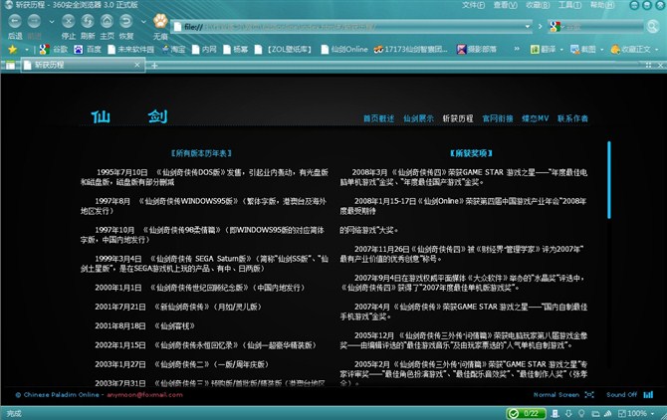Open the 仙剑展示 nav link
Viewport: 667px width, 420px height.
[418, 118]
